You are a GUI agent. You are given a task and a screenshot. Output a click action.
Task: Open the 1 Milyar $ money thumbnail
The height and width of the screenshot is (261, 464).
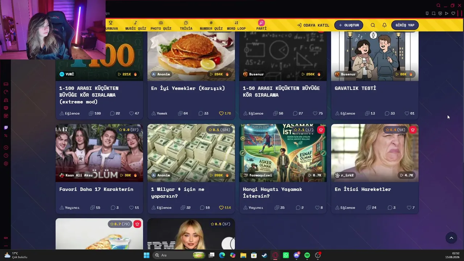[x=191, y=153]
